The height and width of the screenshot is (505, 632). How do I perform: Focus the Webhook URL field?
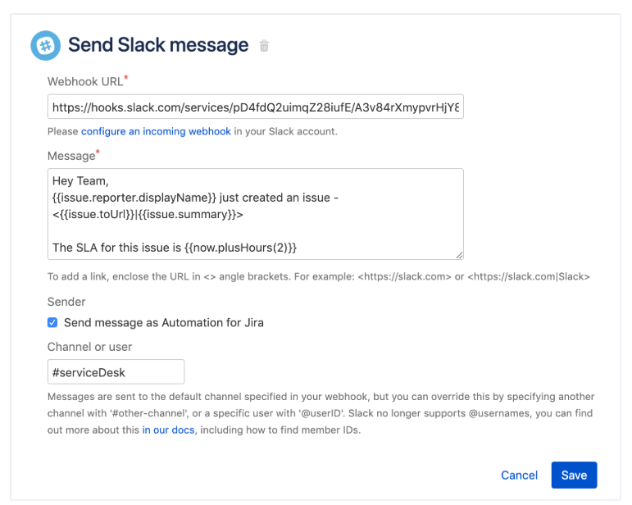pos(255,107)
